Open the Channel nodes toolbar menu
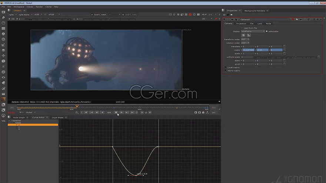 pyautogui.click(x=3, y=28)
